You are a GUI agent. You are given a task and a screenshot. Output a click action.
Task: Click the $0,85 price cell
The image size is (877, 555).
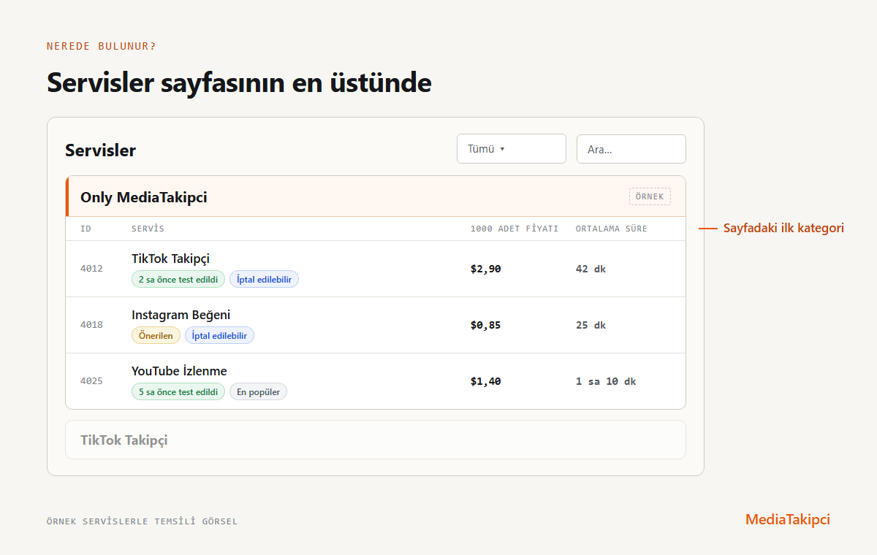pos(486,325)
